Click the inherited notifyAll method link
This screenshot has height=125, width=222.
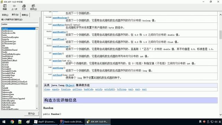coord(110,89)
